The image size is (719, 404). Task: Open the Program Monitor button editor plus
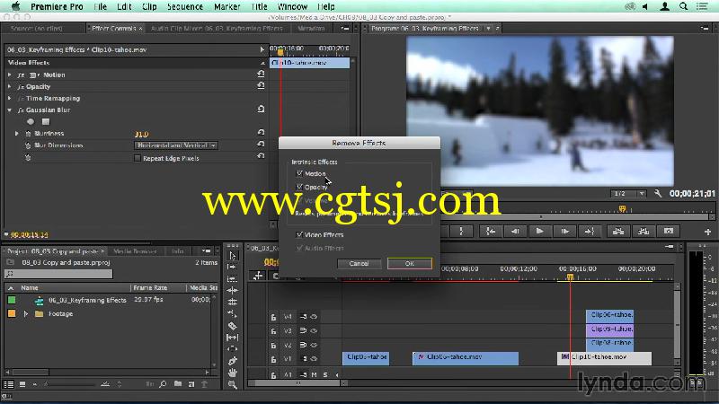(707, 233)
